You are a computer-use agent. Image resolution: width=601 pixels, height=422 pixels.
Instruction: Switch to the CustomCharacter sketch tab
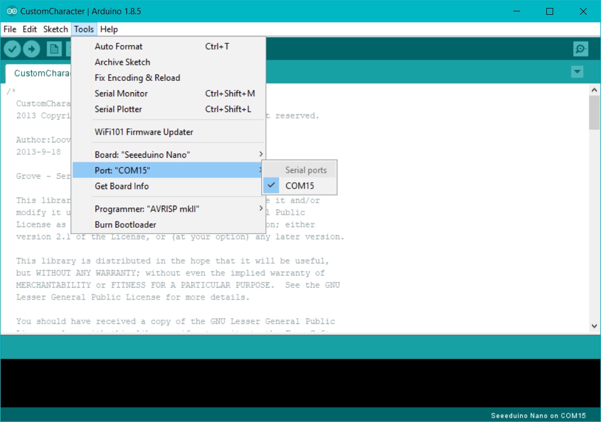point(38,73)
